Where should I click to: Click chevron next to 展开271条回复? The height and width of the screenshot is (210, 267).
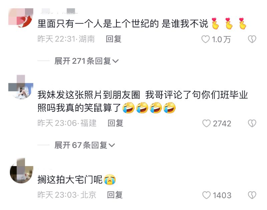pyautogui.click(x=115, y=61)
